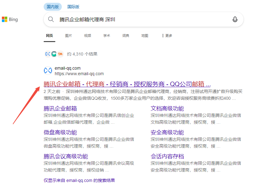Screen dimensions: 273x189
Task: Switch to 国内版 search mode
Action: coord(53,7)
